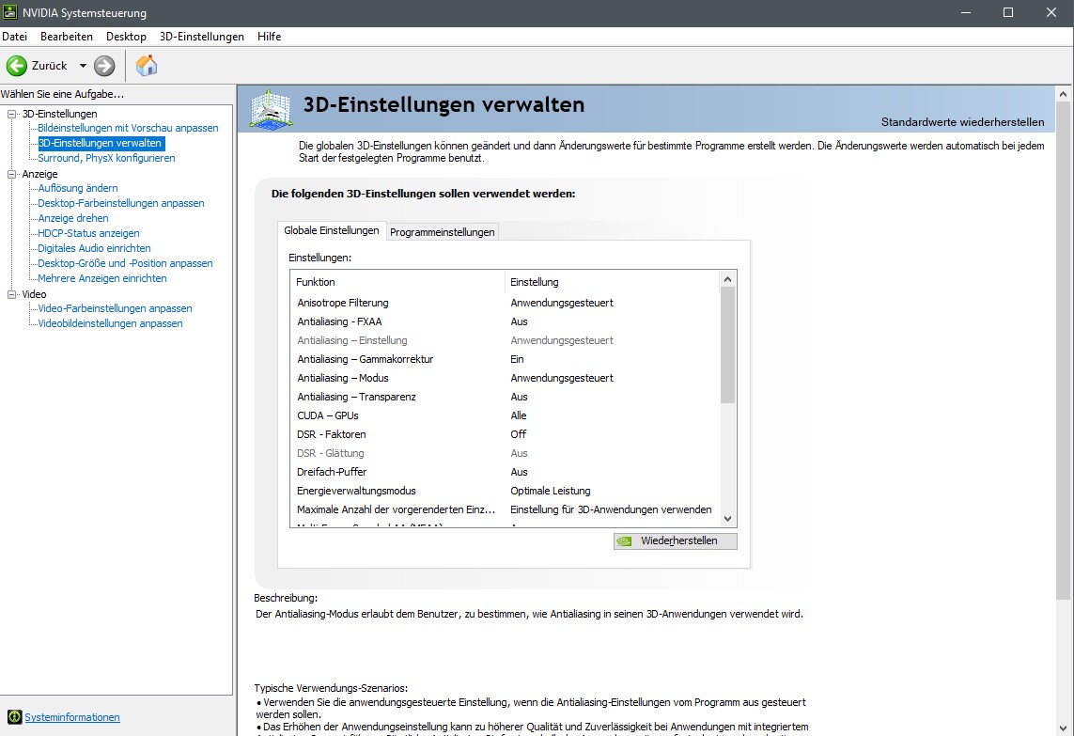Click the Systeminformationen icon

[14, 717]
